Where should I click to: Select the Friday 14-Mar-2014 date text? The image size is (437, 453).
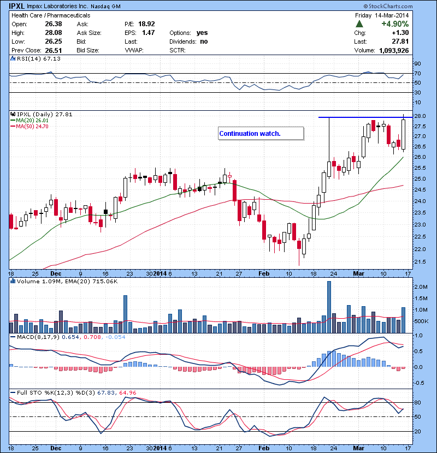(x=381, y=15)
